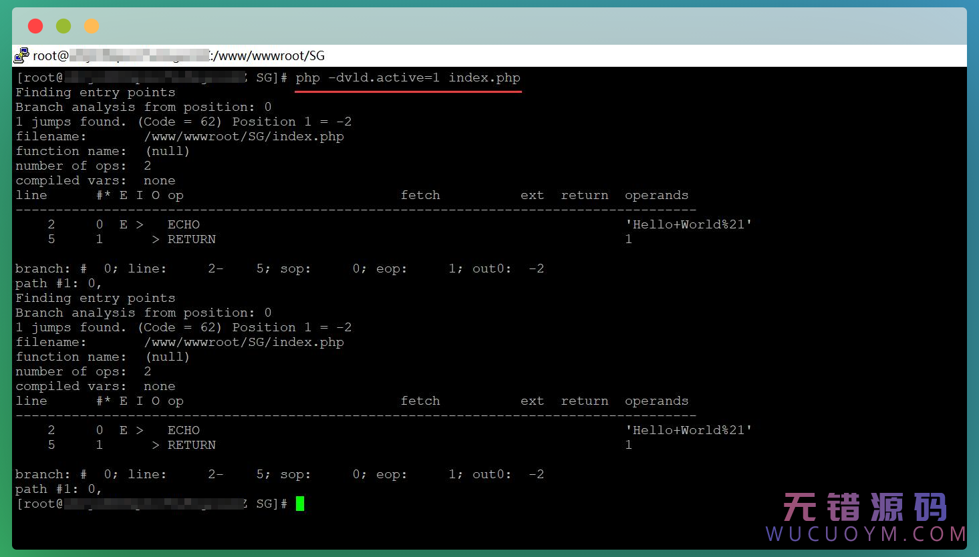
Task: Click RETURN opcode in first output block
Action: click(x=191, y=239)
